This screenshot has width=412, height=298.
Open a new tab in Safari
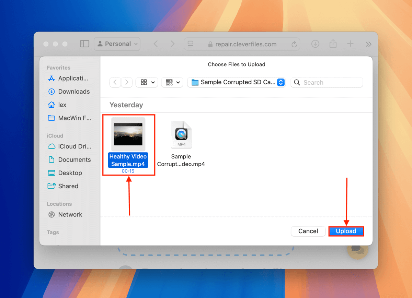350,44
